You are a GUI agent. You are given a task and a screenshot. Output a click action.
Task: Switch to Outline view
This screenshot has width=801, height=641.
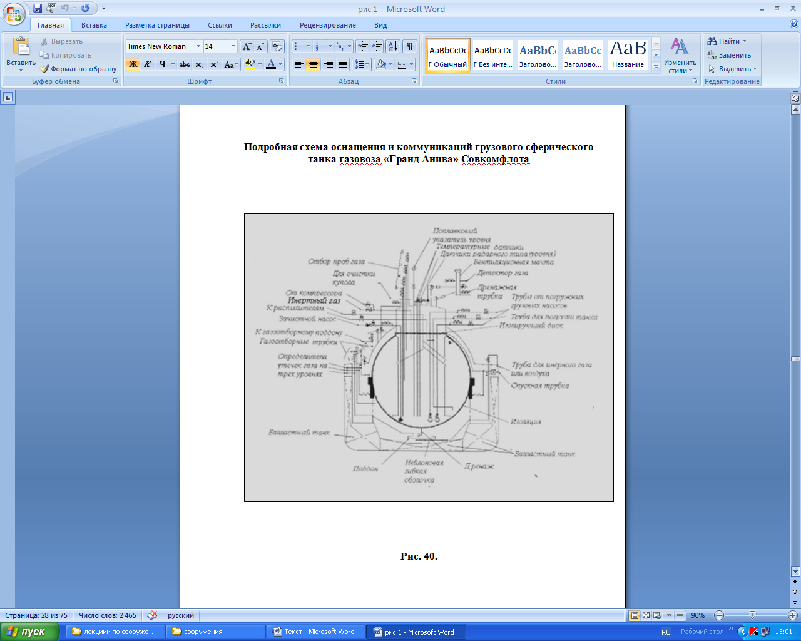668,615
